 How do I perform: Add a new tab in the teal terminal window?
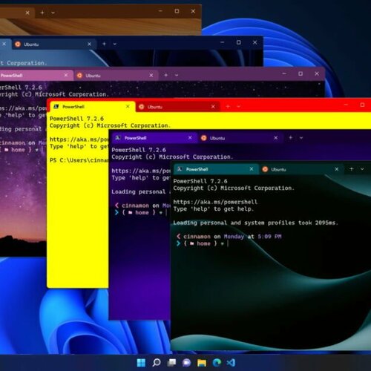[352, 169]
